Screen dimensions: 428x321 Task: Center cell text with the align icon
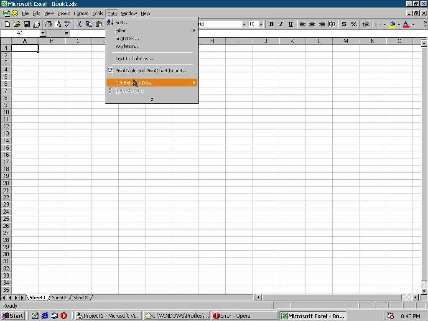(x=312, y=24)
